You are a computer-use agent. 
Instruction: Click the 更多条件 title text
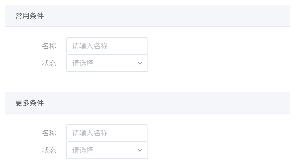click(x=30, y=103)
